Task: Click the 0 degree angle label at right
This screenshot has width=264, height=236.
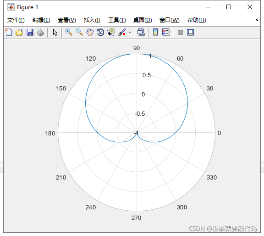Action: [x=219, y=133]
